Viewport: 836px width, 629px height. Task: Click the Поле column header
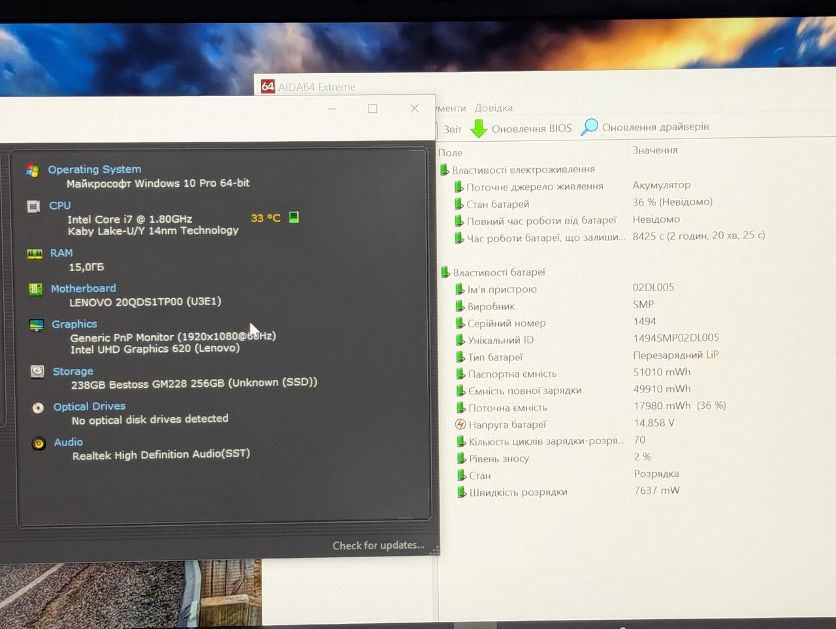tap(450, 152)
